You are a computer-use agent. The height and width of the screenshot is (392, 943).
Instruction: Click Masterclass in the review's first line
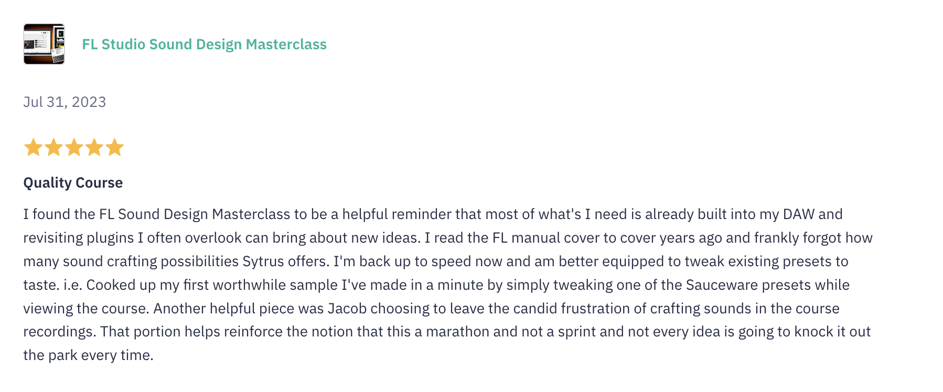point(251,214)
